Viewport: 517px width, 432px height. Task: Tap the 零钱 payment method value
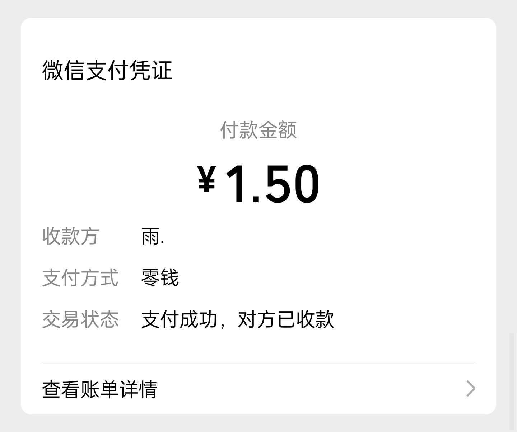tap(160, 278)
